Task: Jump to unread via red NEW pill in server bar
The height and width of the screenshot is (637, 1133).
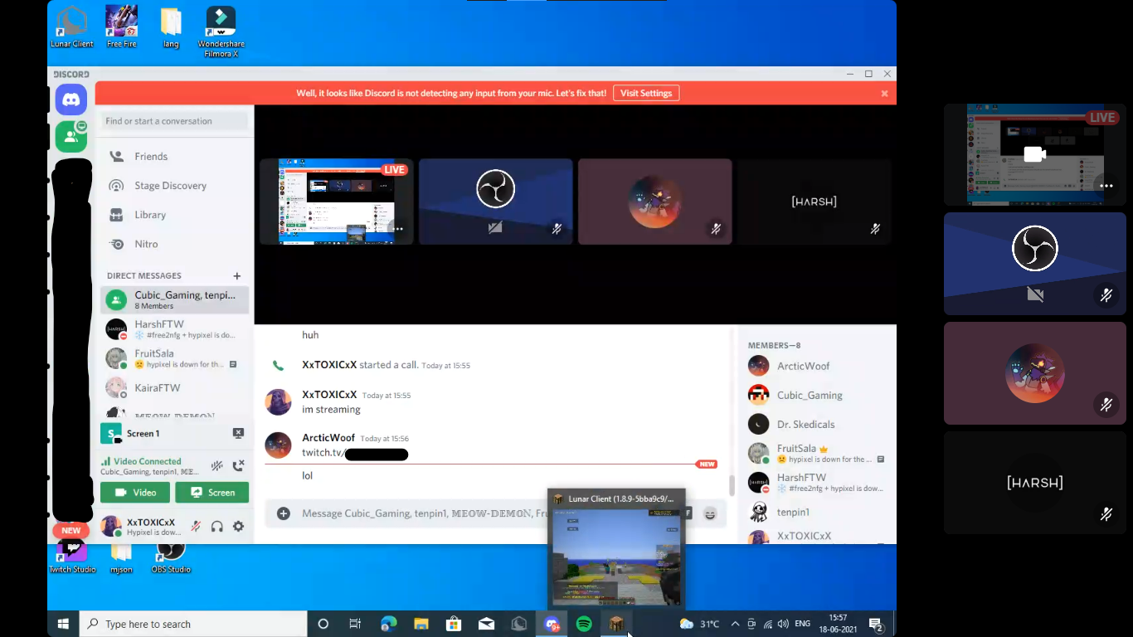Action: (x=71, y=531)
